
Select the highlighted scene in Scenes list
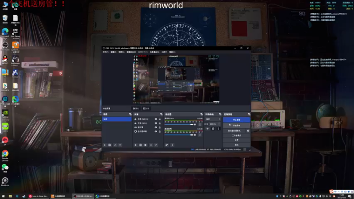[x=117, y=119]
